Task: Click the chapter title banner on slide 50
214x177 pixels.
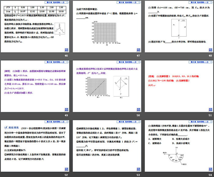Action: tap(129, 62)
